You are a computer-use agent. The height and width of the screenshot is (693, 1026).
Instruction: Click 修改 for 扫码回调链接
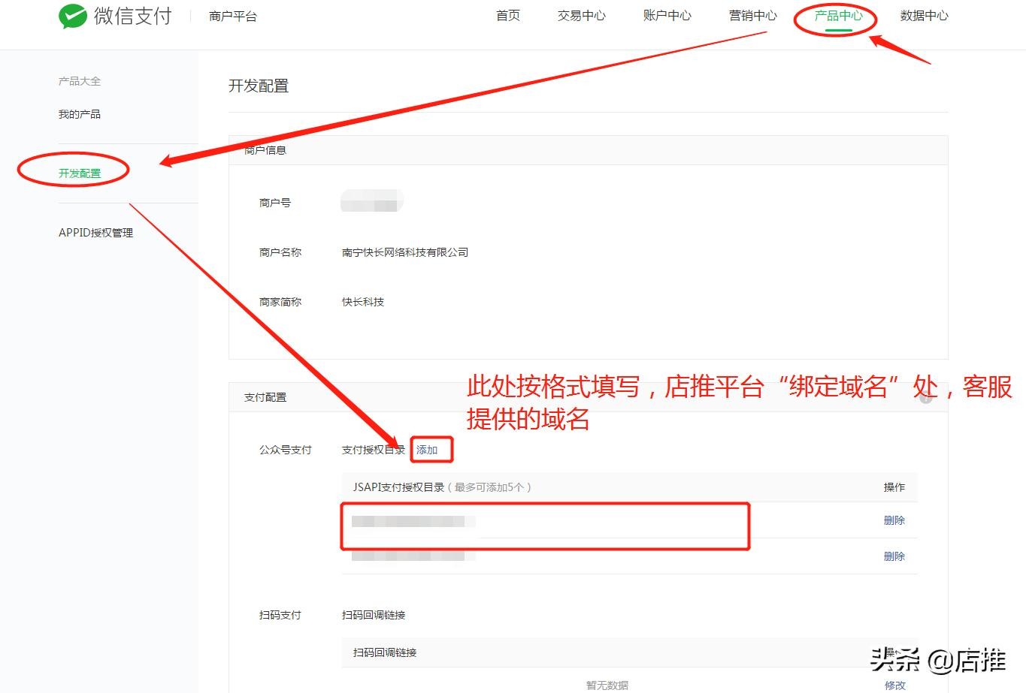[x=894, y=685]
